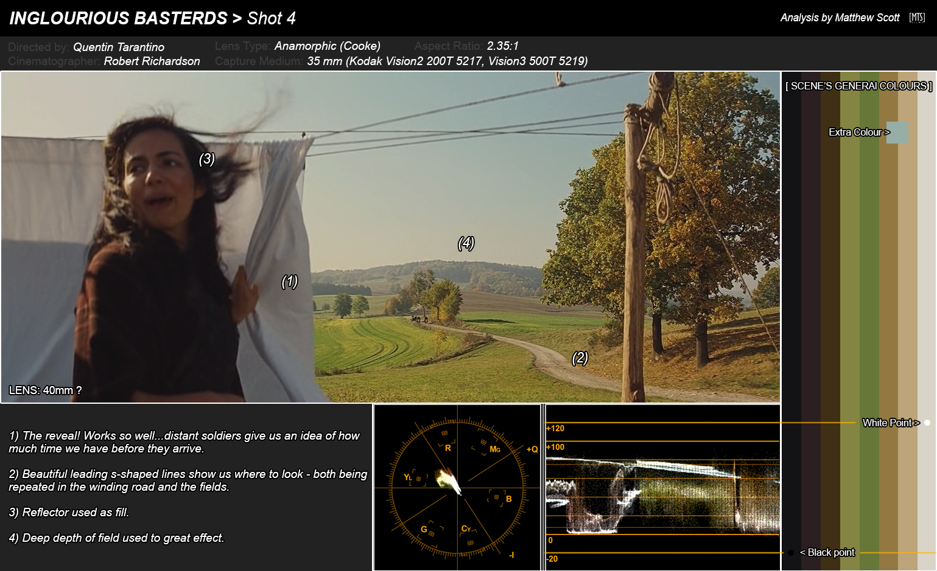Click the waveform monitor trace
The width and height of the screenshot is (937, 571).
(x=662, y=496)
